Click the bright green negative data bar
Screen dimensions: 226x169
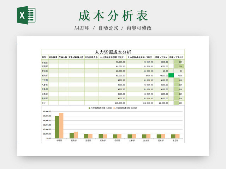(171, 75)
